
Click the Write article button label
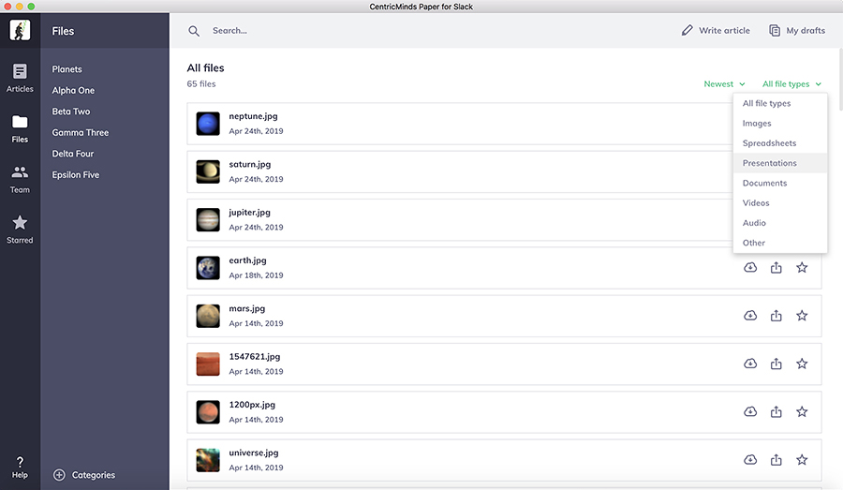tap(724, 31)
